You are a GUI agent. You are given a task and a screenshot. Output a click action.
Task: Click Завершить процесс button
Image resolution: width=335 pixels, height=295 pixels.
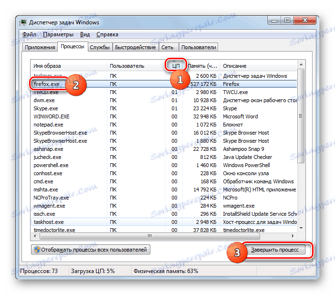274,250
